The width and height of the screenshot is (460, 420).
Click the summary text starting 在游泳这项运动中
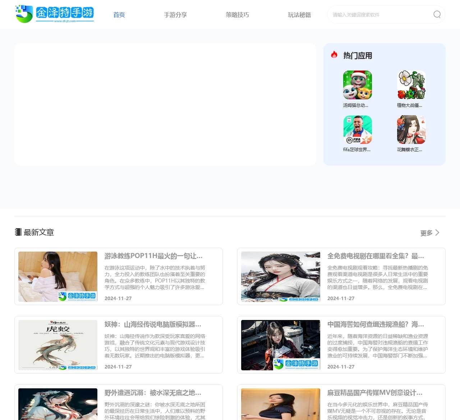[x=155, y=277]
